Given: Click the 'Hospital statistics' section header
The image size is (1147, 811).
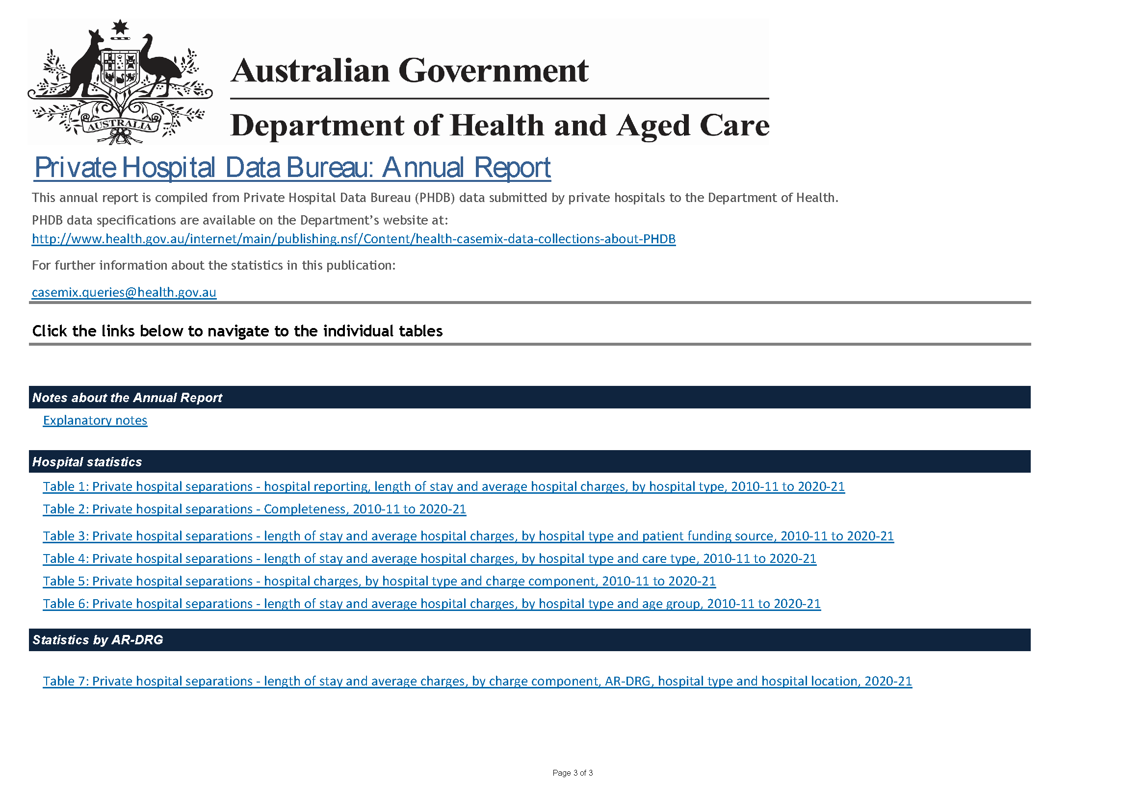Looking at the screenshot, I should click(529, 461).
